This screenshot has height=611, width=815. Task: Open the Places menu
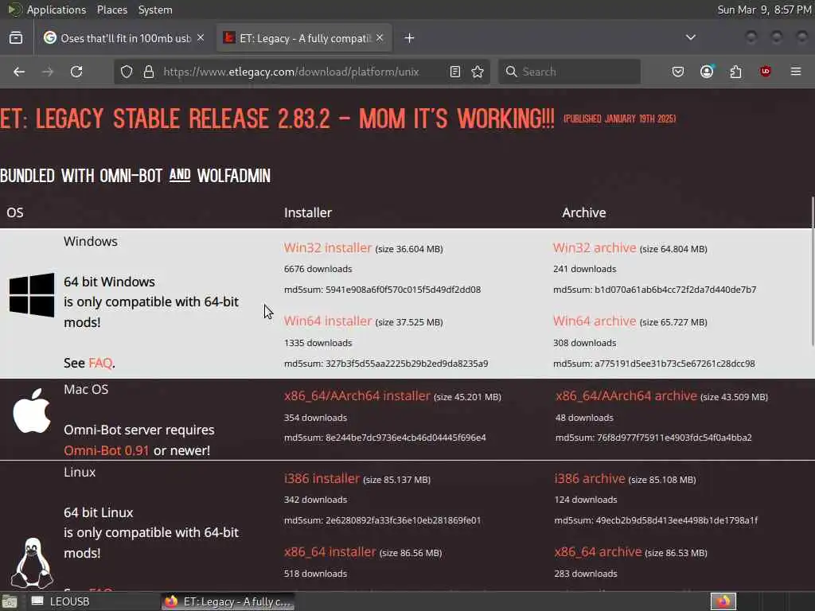(111, 10)
